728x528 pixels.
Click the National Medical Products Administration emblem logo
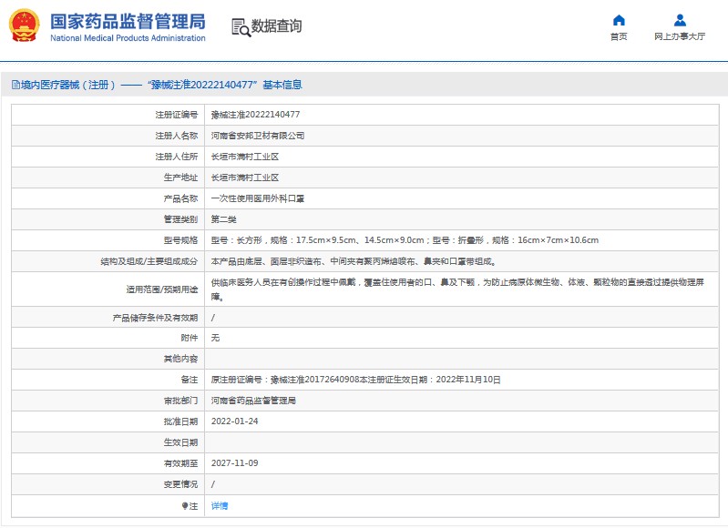click(x=24, y=26)
